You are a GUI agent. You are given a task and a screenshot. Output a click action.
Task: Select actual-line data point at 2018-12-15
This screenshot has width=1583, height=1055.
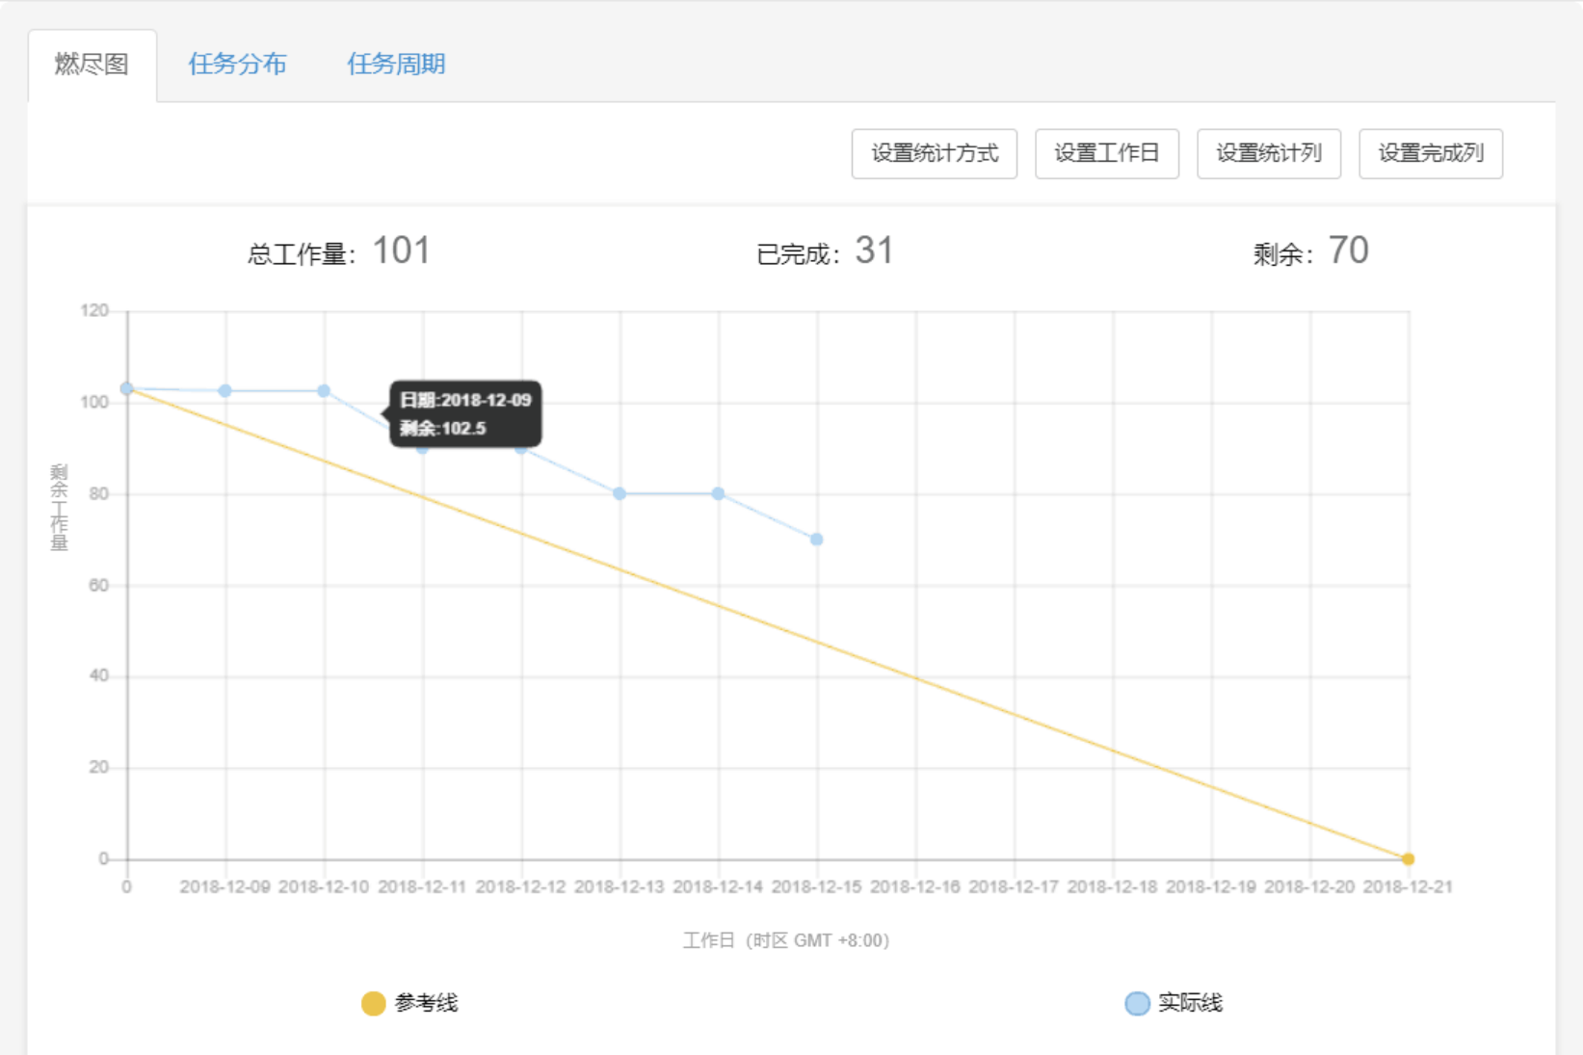click(817, 540)
